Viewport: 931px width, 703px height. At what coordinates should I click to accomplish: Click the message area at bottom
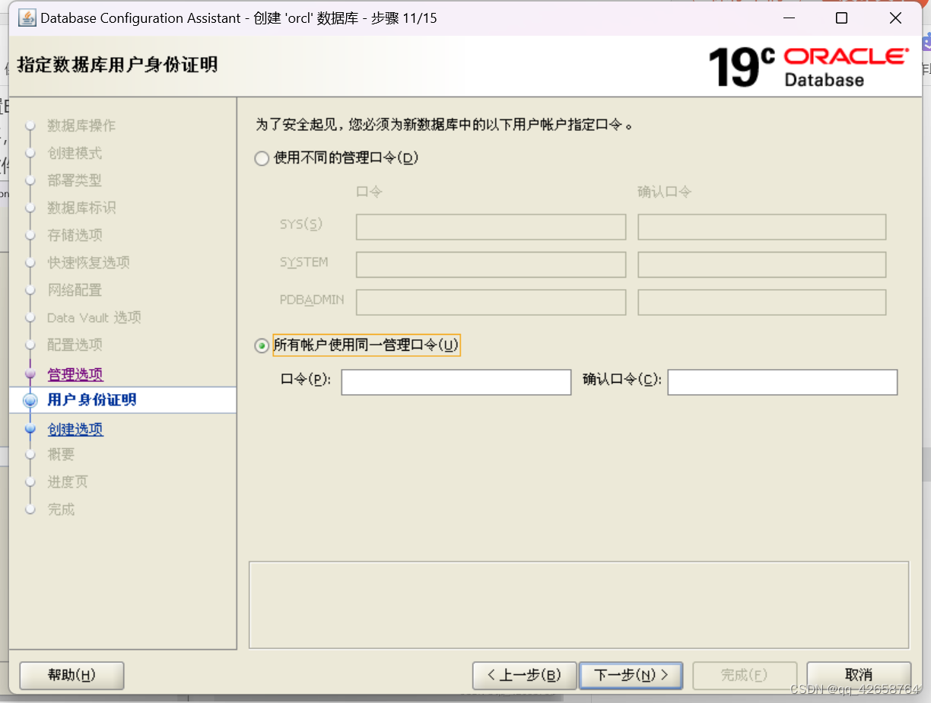(x=579, y=605)
